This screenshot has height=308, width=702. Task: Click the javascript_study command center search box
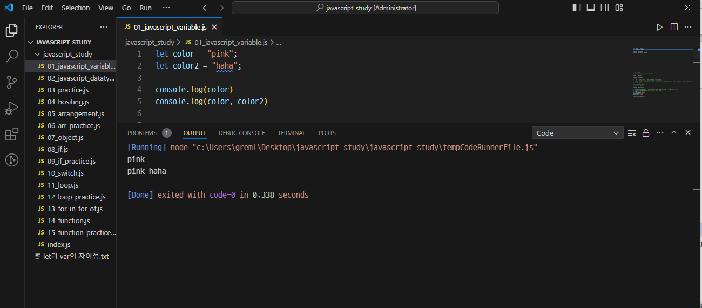pos(365,8)
